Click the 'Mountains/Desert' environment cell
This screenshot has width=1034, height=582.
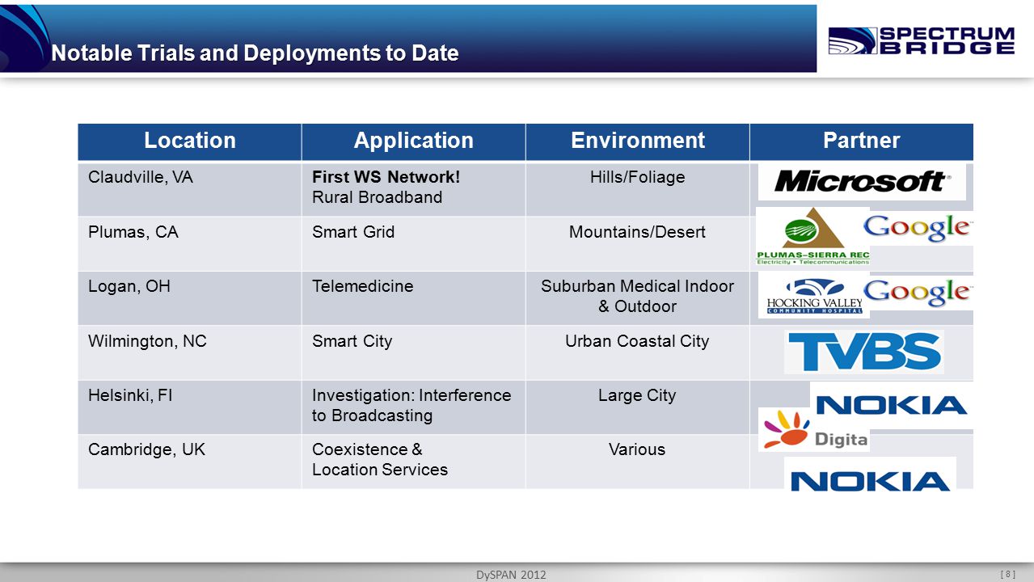pyautogui.click(x=638, y=243)
